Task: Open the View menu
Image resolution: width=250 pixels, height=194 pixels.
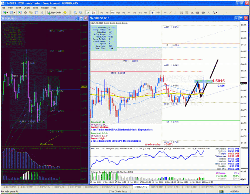Action: coord(10,8)
